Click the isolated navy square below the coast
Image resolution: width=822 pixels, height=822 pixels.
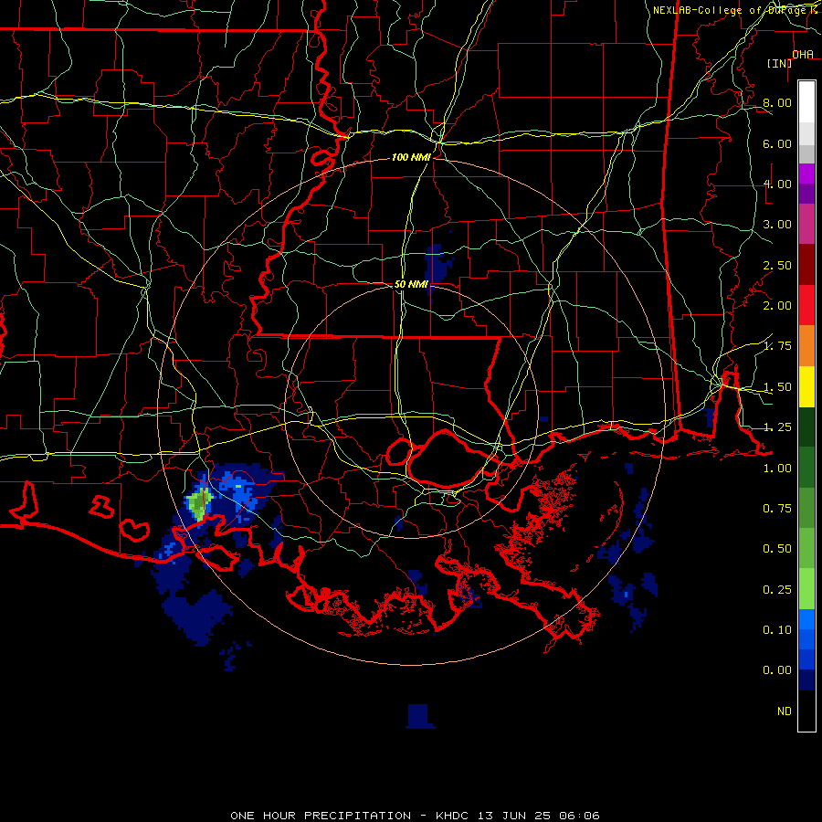click(x=420, y=716)
